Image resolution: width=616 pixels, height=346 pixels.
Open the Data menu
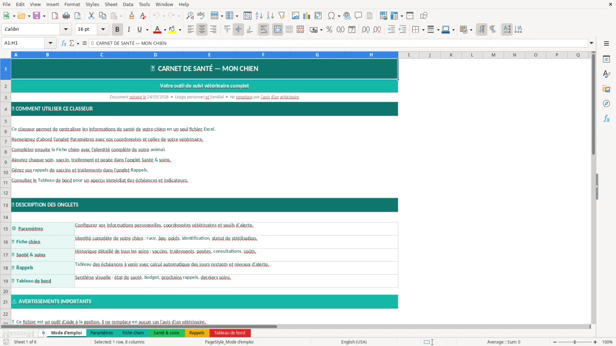128,4
